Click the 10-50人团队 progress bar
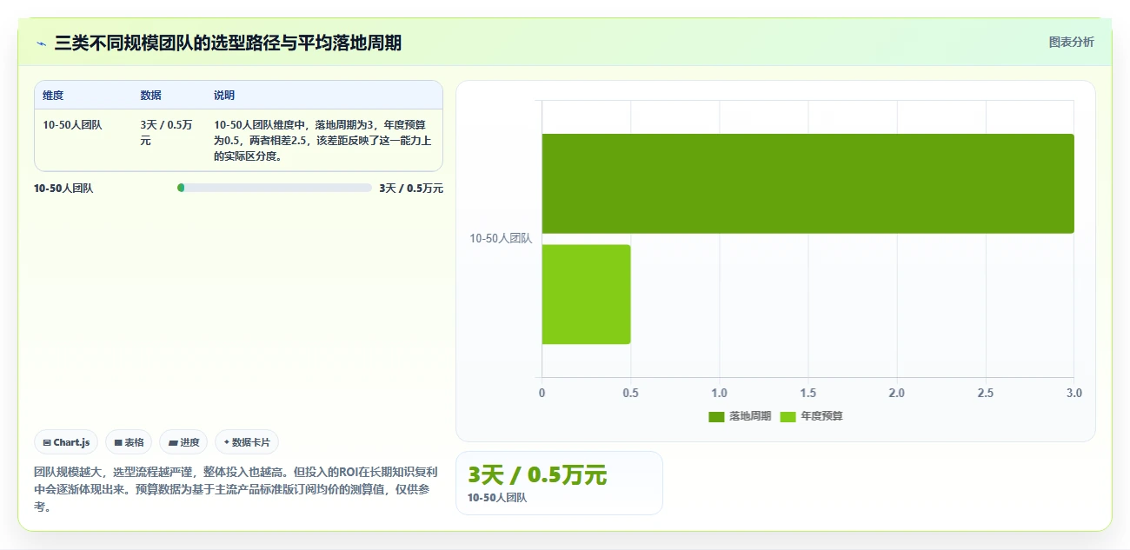 click(x=275, y=188)
